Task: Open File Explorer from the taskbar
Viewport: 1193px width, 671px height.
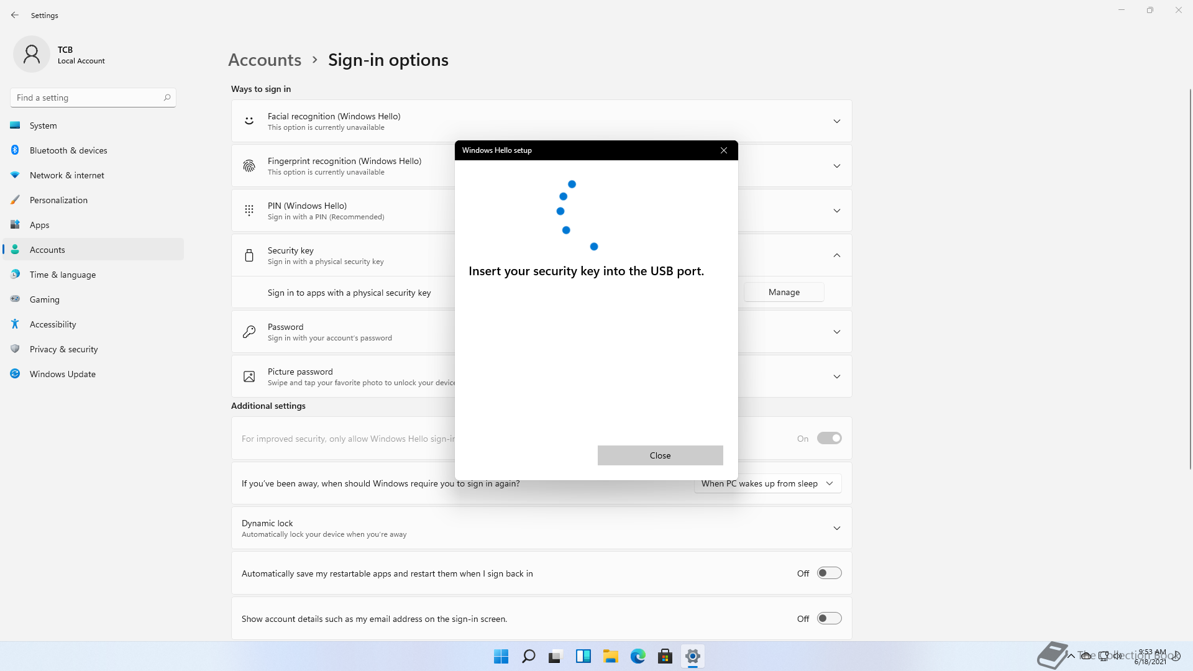Action: pyautogui.click(x=611, y=656)
